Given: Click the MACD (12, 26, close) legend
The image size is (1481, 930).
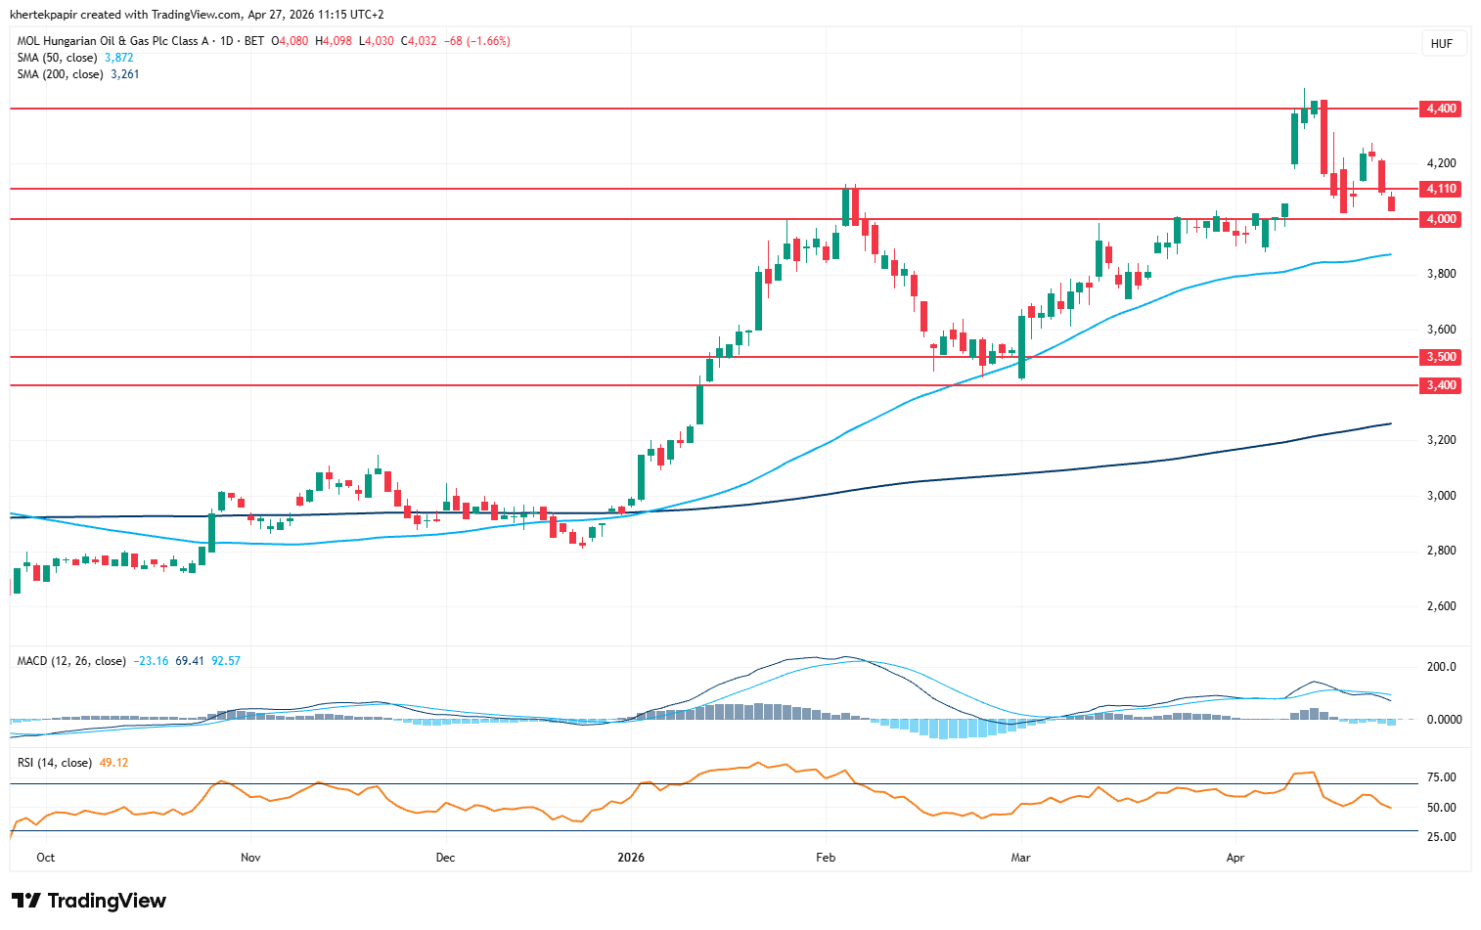Looking at the screenshot, I should pos(71,661).
